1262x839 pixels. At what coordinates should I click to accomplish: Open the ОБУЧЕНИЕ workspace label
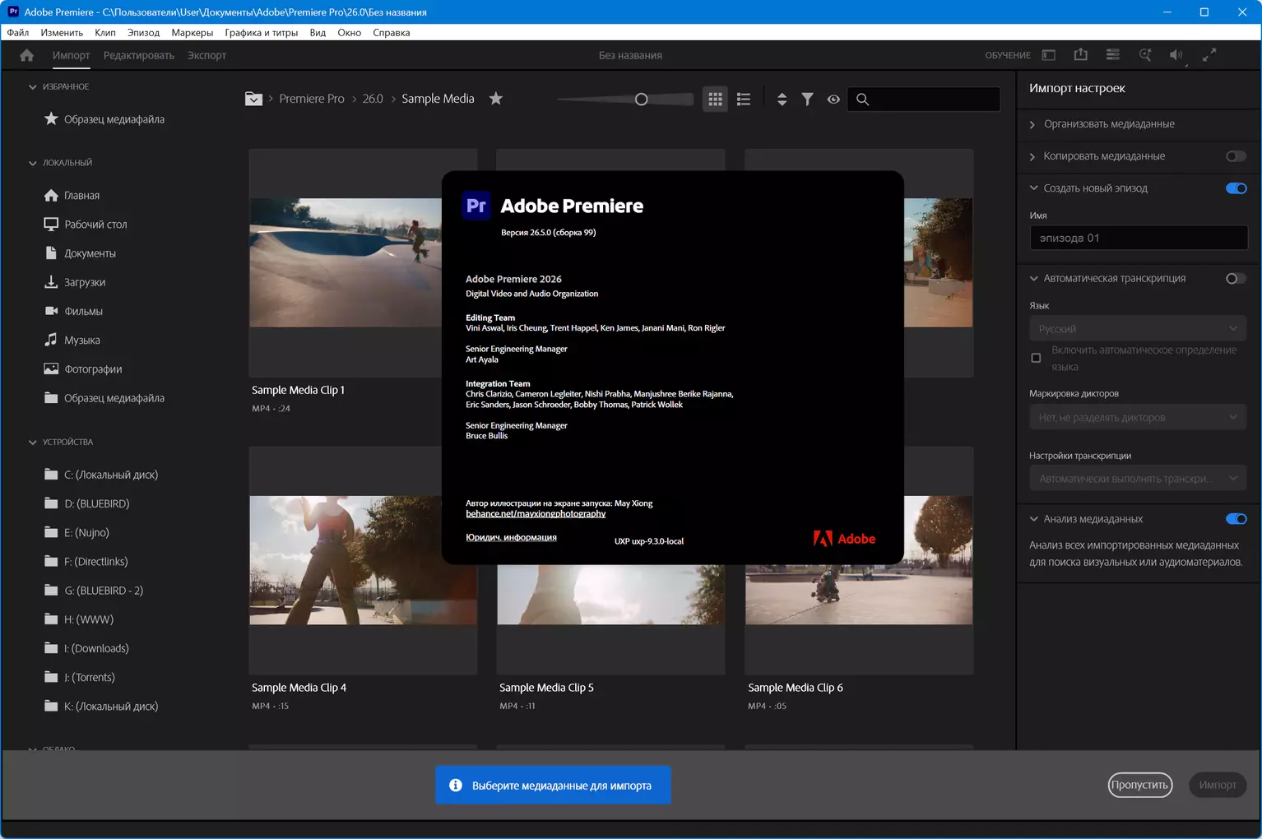pos(1008,55)
